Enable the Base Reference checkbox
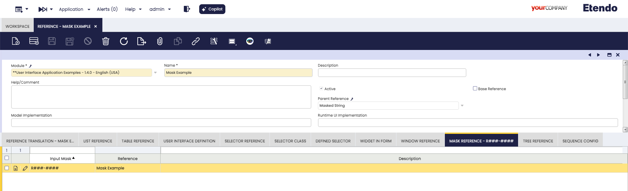This screenshot has width=628, height=191. (x=475, y=88)
